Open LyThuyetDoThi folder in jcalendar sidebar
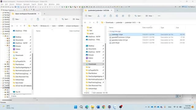The image size is (196, 110). pyautogui.click(x=93, y=70)
